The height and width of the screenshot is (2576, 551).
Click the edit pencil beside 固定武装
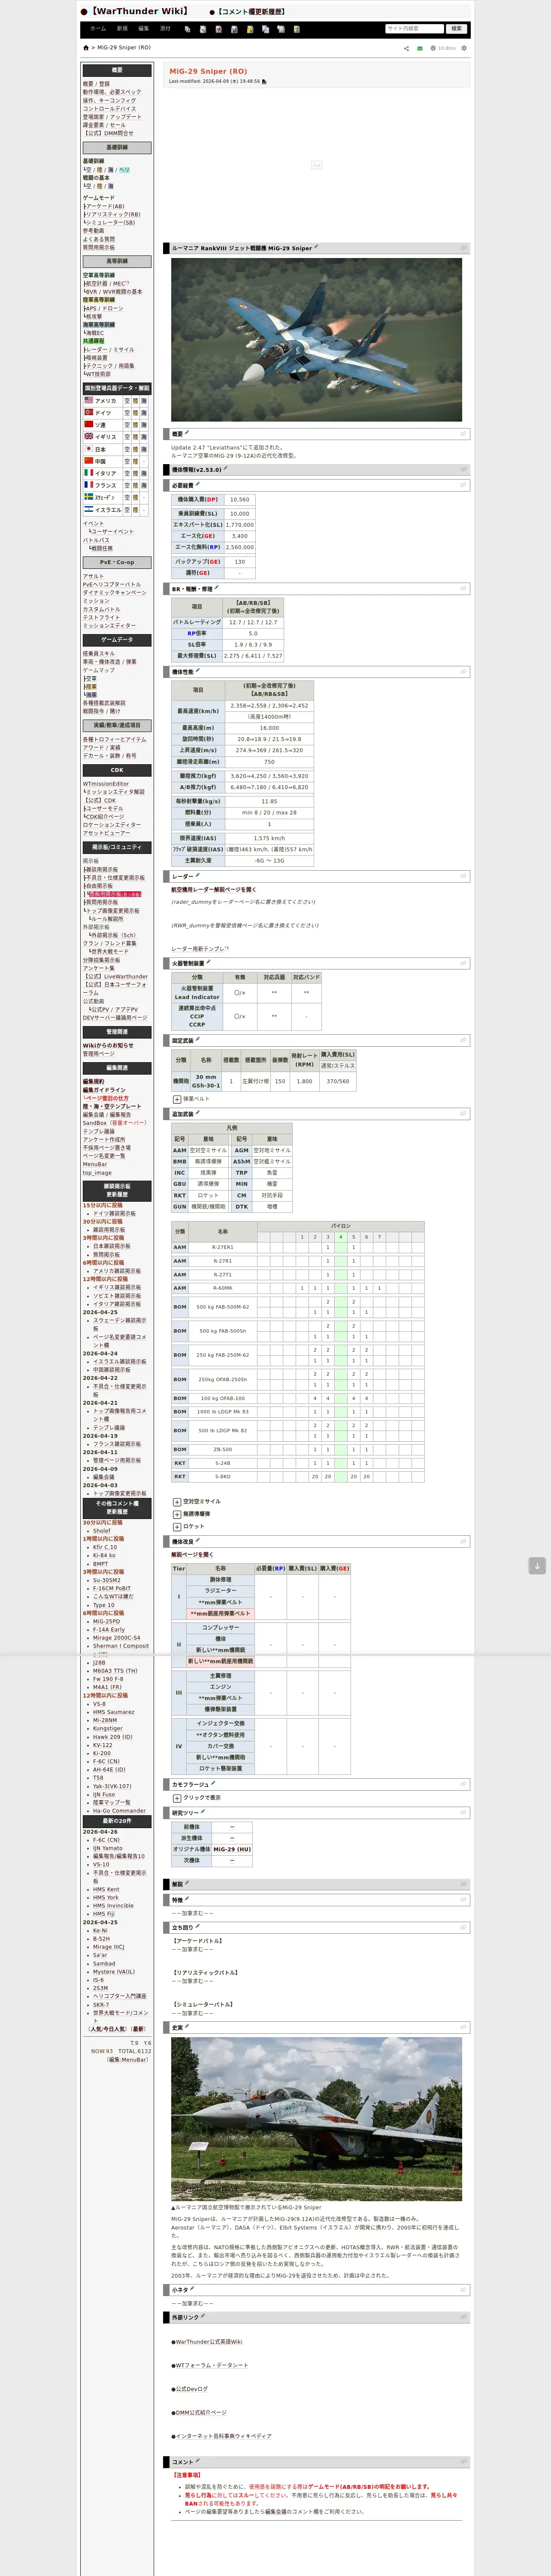198,1040
